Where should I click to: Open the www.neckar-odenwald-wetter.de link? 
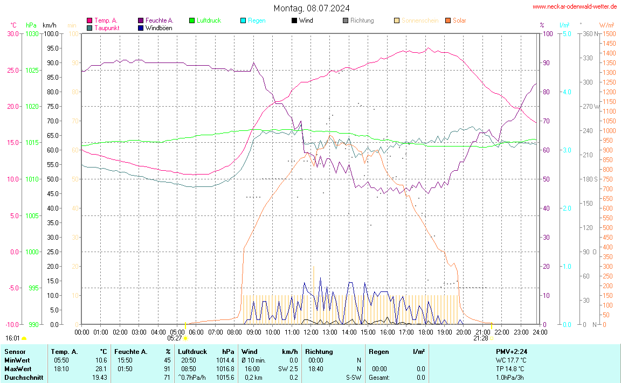(575, 7)
